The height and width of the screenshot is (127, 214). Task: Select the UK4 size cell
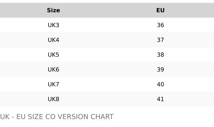coord(53,40)
